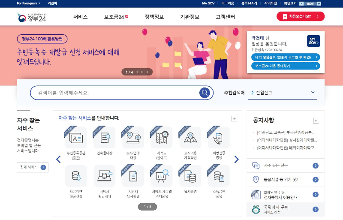The height and width of the screenshot is (220, 343).
Task: Open the 성서침례대학원 notice
Action: coord(287,140)
